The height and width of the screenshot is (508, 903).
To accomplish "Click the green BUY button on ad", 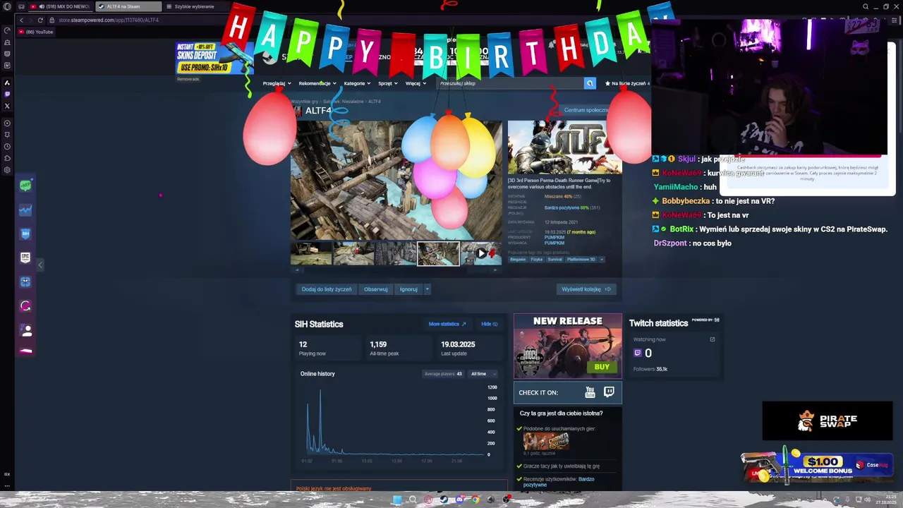I will (602, 367).
